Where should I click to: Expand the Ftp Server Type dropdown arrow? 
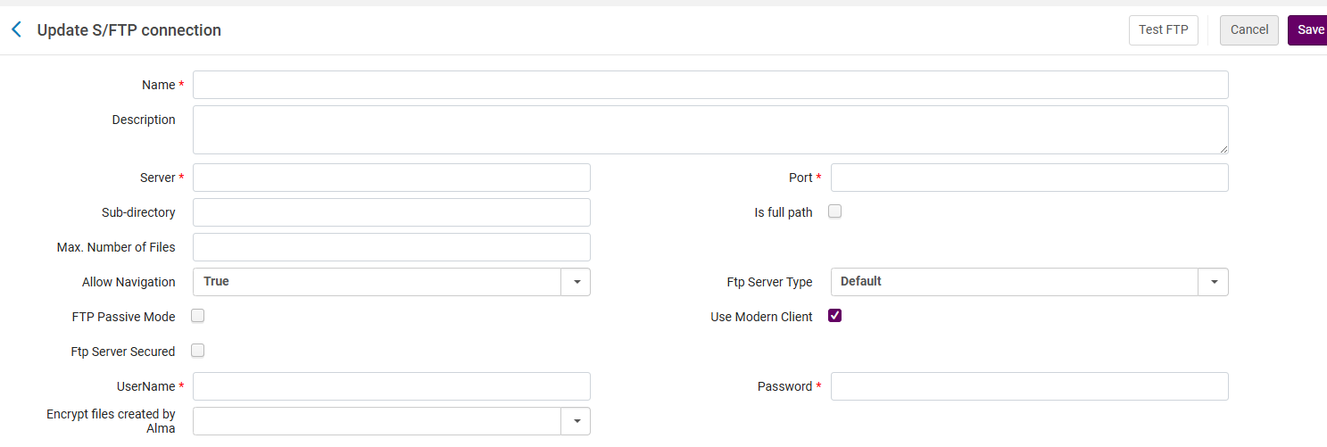[x=1214, y=282]
